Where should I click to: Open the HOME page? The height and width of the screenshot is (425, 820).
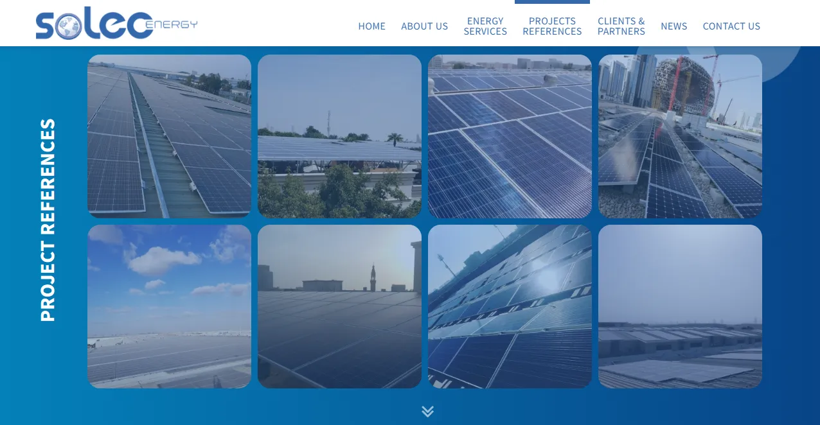tap(371, 26)
